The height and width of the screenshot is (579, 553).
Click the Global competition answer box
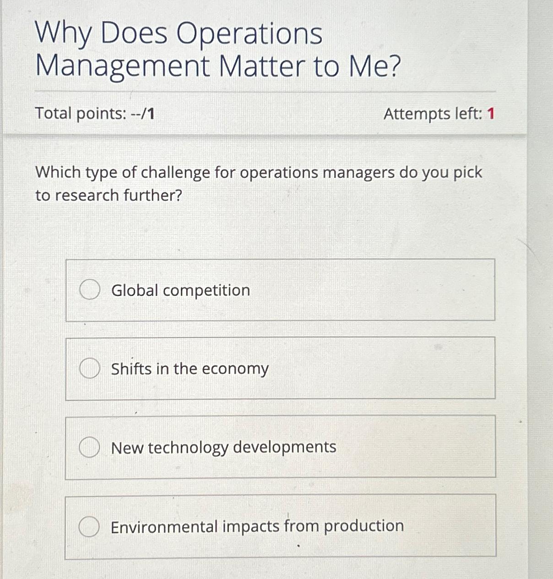pos(281,290)
